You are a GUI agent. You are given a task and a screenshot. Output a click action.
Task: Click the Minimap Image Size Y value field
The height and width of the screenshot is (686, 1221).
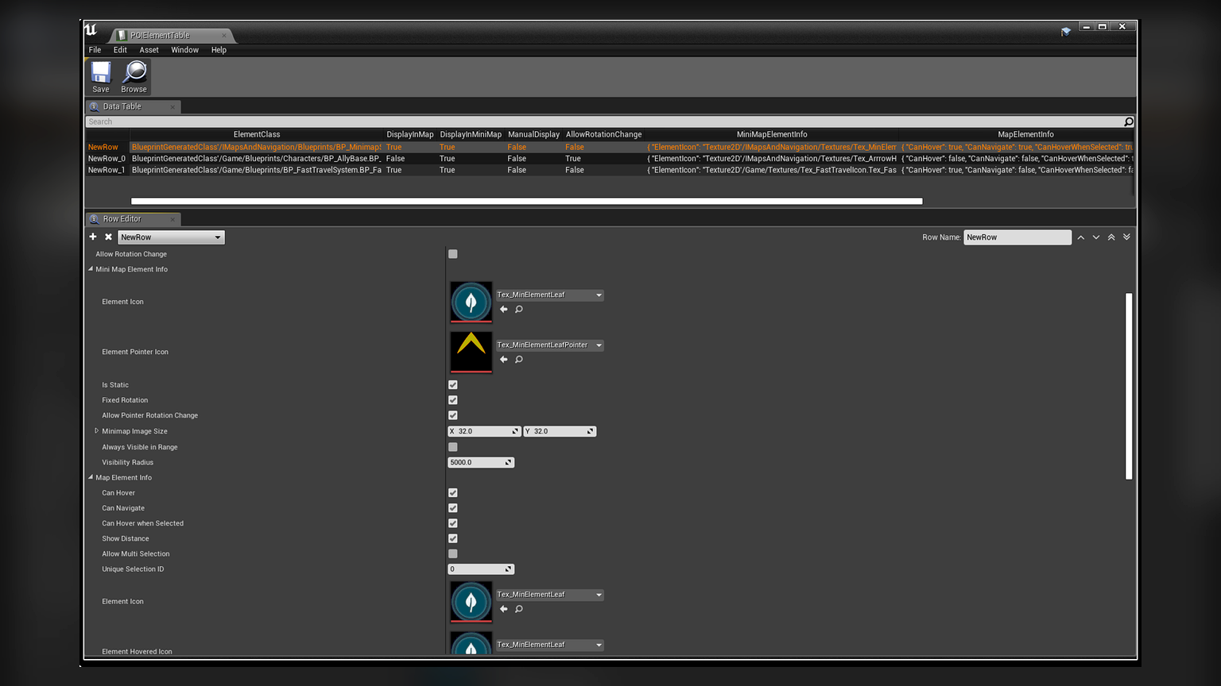point(560,431)
